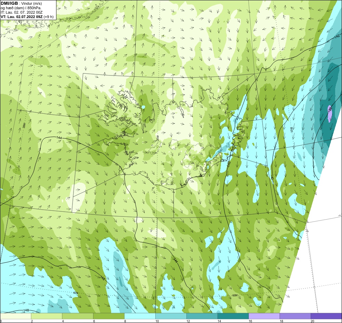342x323 pixels.
Task: Click the "og hæð (dam) í 850hPa." line
Action: tap(21, 8)
